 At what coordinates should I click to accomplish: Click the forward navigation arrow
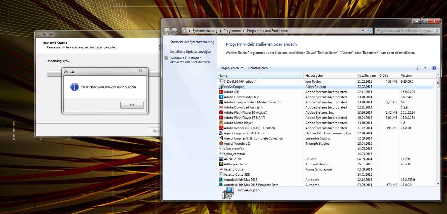click(174, 31)
